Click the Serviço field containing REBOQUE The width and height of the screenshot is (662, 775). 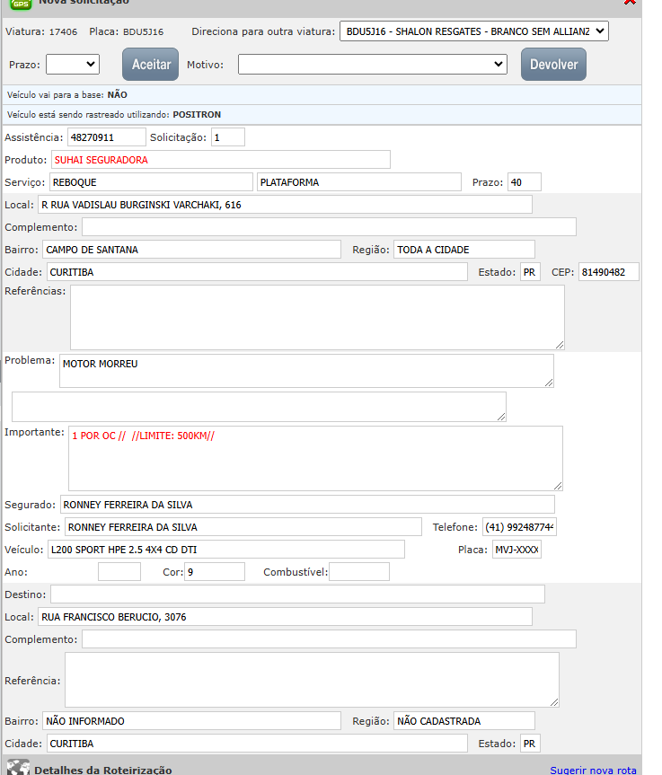(150, 182)
